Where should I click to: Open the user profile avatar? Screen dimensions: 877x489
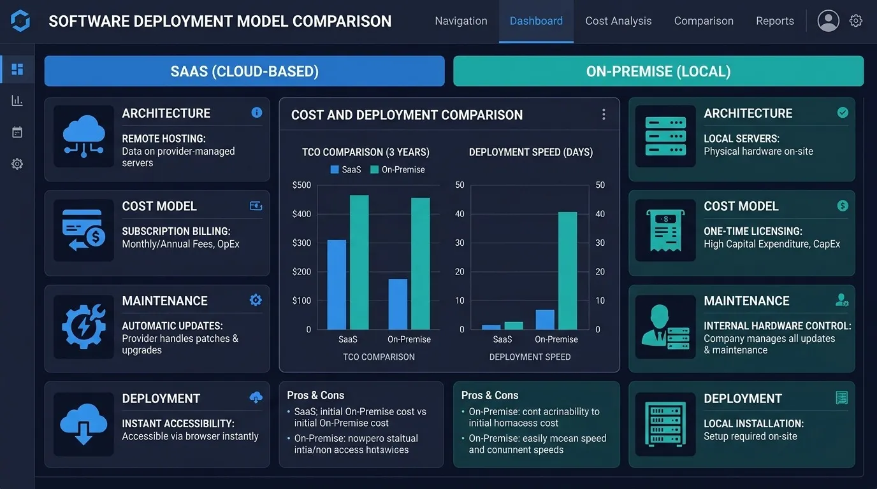[x=828, y=21]
